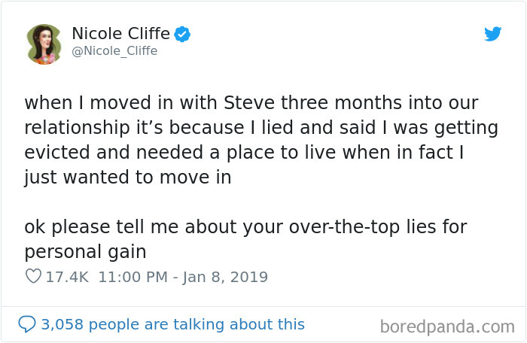This screenshot has height=343, width=527.
Task: Open the Nicole Cliffe display name link
Action: coord(121,34)
